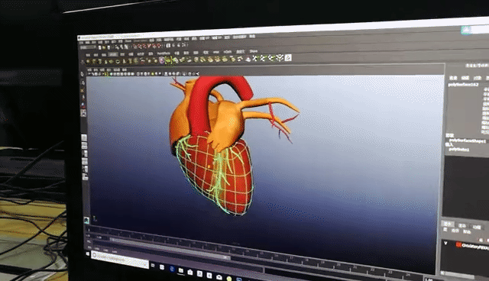Activate the Move tool in the toolbox
The image size is (489, 281).
point(83,97)
